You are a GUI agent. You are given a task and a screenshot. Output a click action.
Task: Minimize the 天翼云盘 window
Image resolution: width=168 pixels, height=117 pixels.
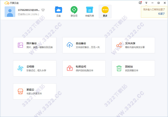point(152,3)
